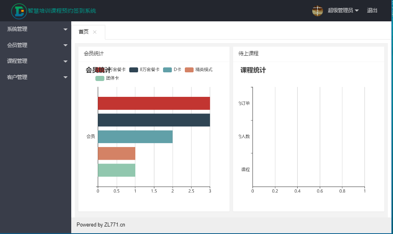Expand the 会员管理 sidebar menu arrow
This screenshot has width=393, height=234.
tap(66, 45)
